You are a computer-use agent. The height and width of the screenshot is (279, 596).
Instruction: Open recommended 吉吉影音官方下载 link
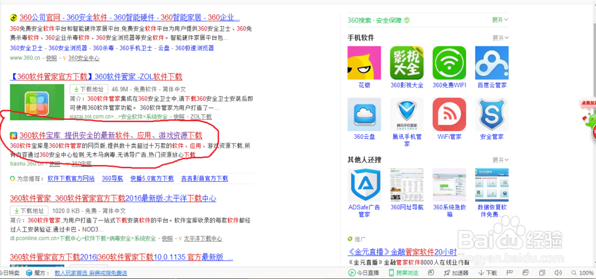click(204, 178)
